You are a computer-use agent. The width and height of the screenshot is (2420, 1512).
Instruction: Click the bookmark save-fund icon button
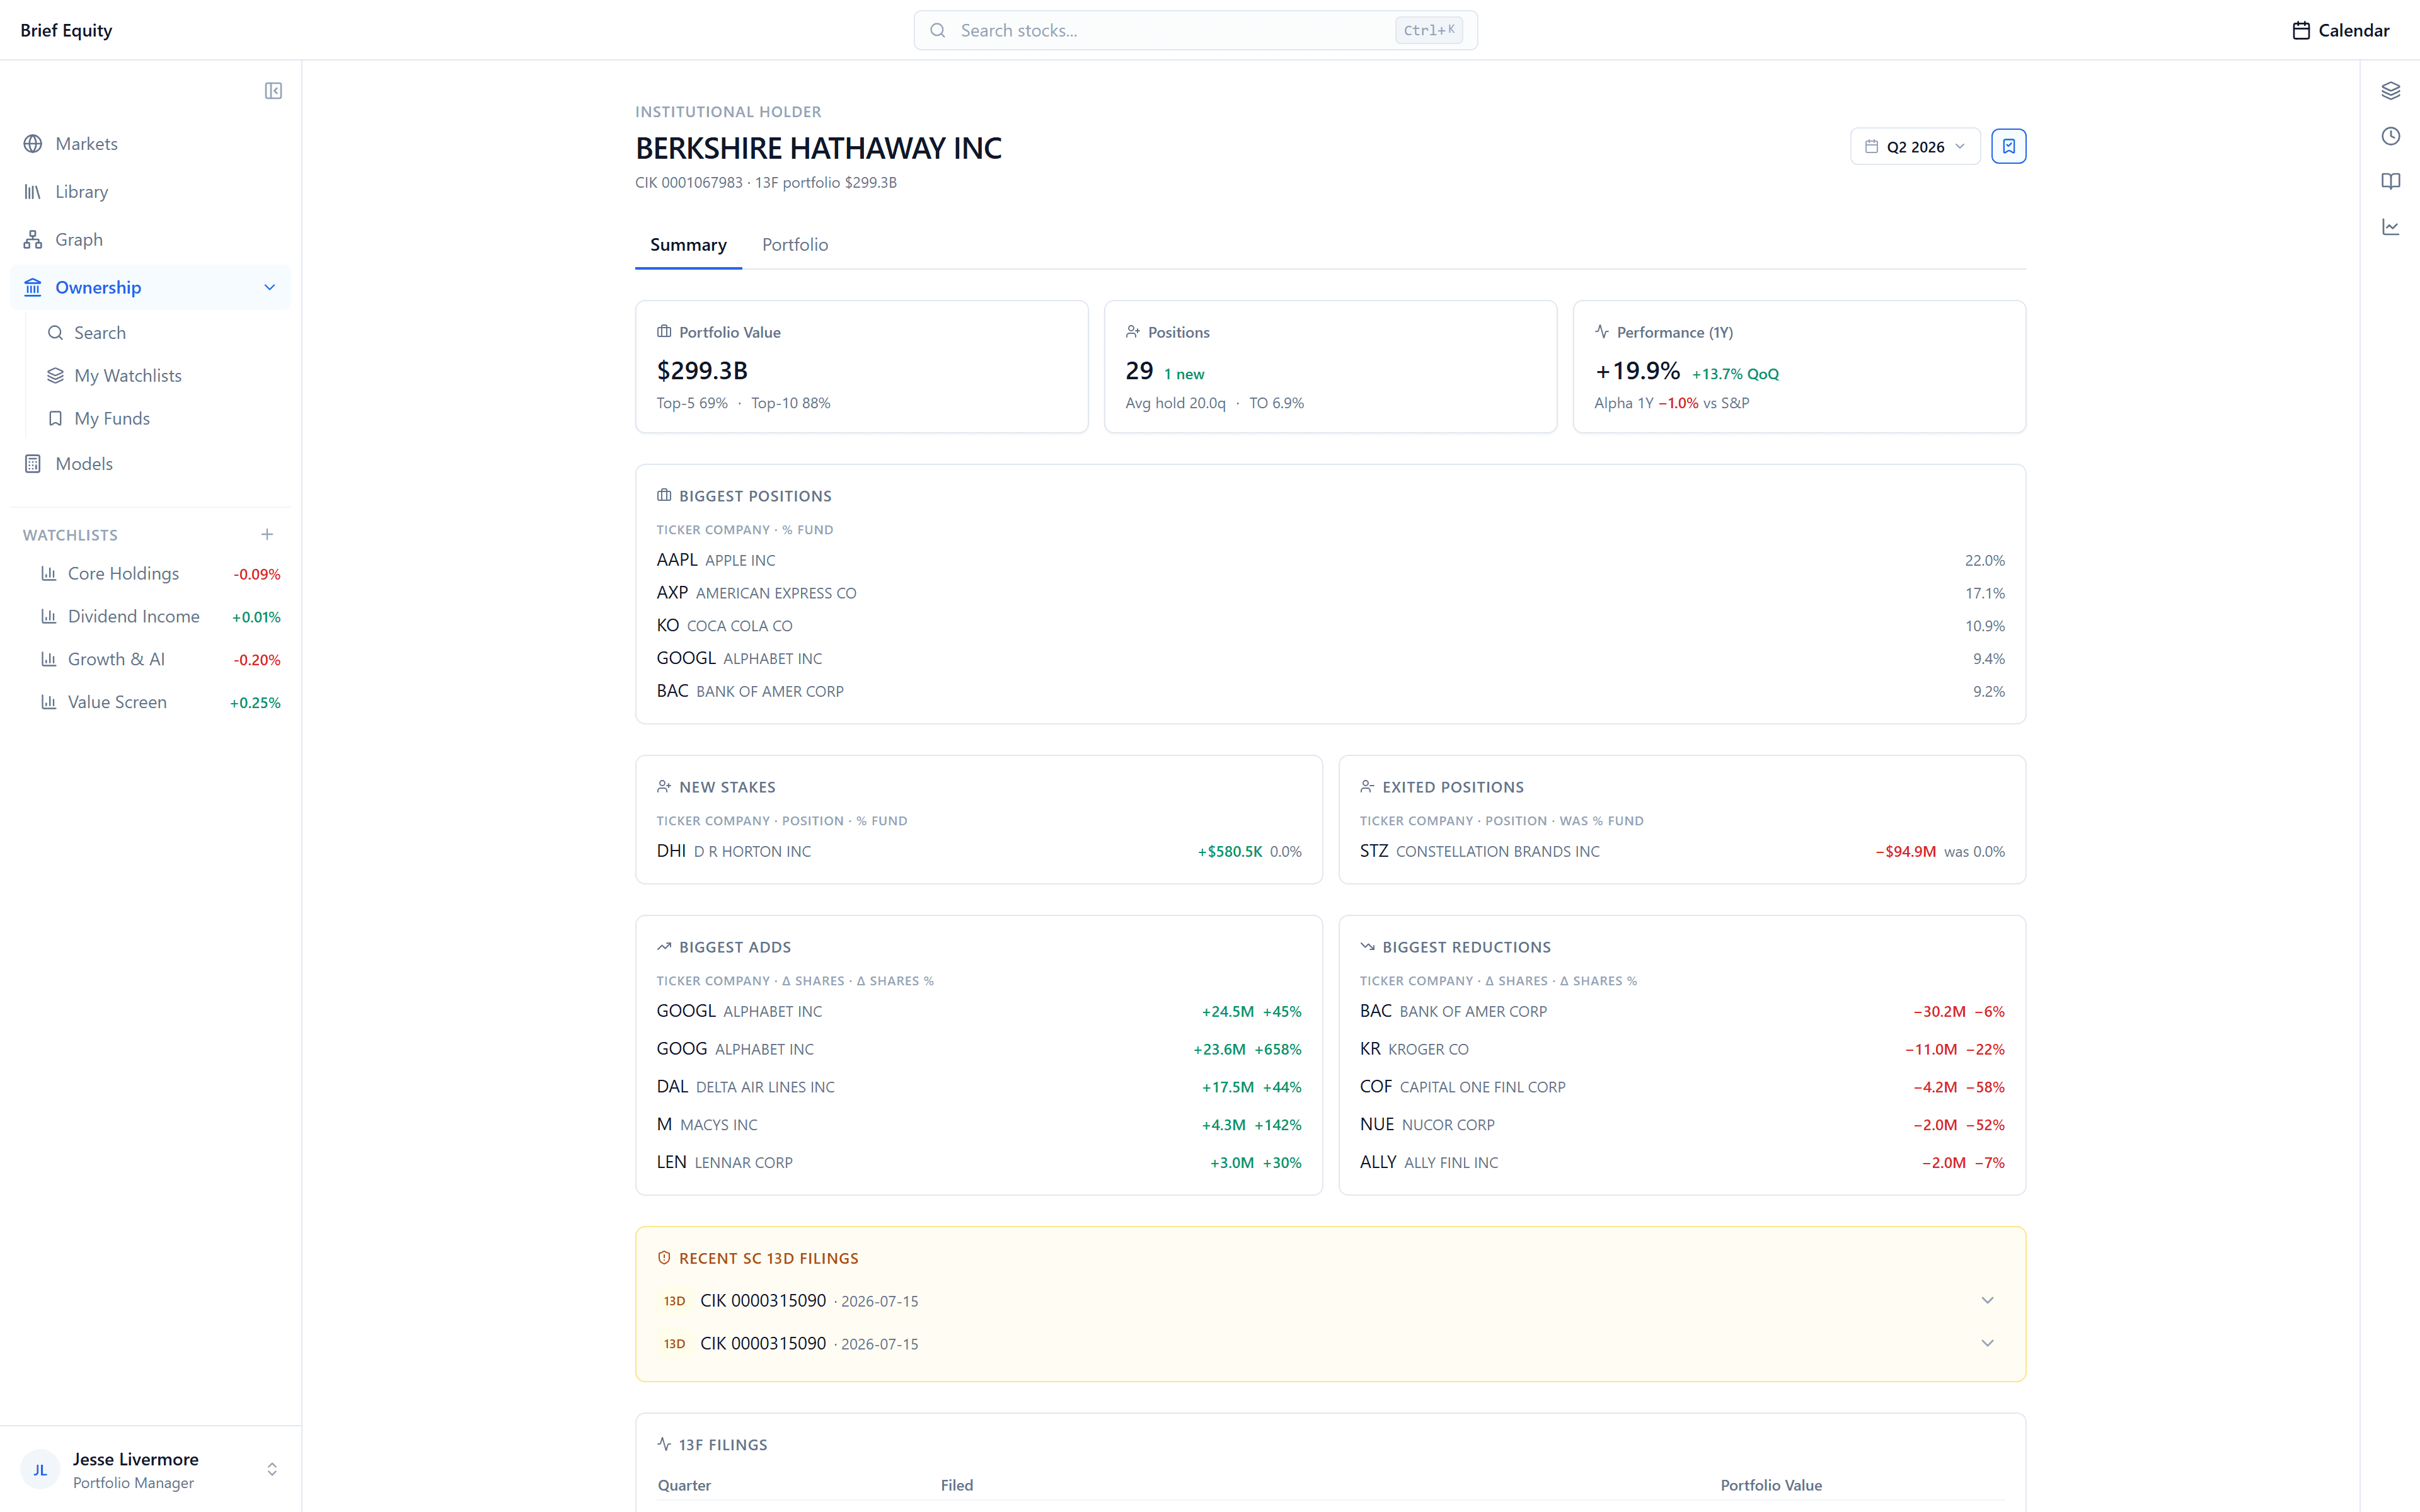(2009, 146)
